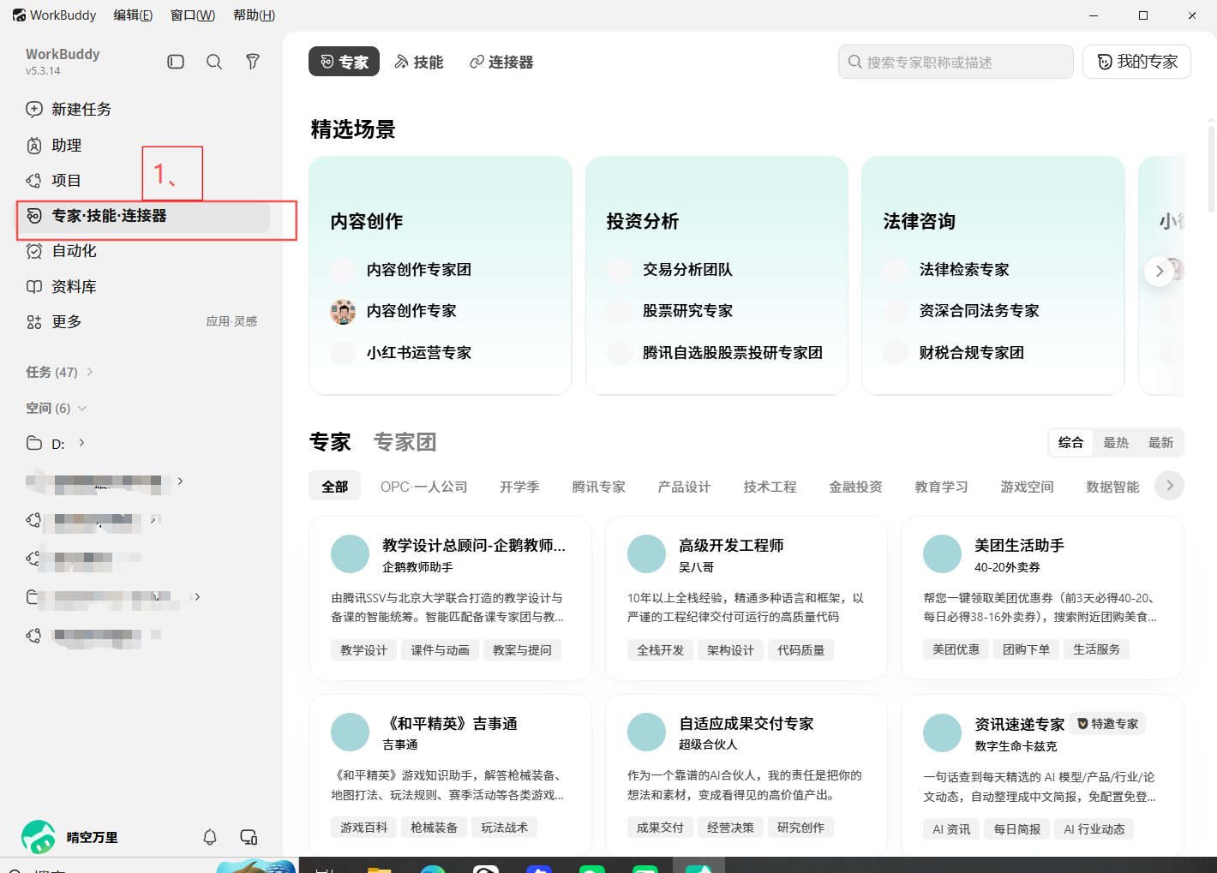This screenshot has width=1217, height=873.
Task: Select the 技术工程 category
Action: point(770,487)
